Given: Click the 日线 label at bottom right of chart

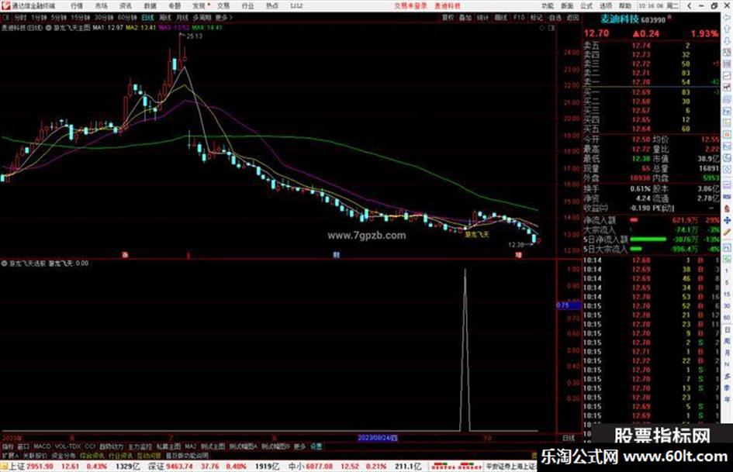Looking at the screenshot, I should point(569,438).
